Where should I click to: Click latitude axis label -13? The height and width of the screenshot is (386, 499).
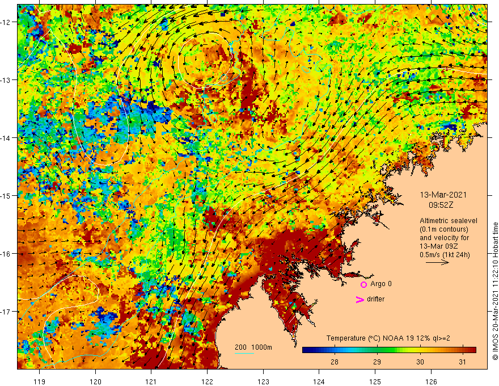pyautogui.click(x=6, y=80)
